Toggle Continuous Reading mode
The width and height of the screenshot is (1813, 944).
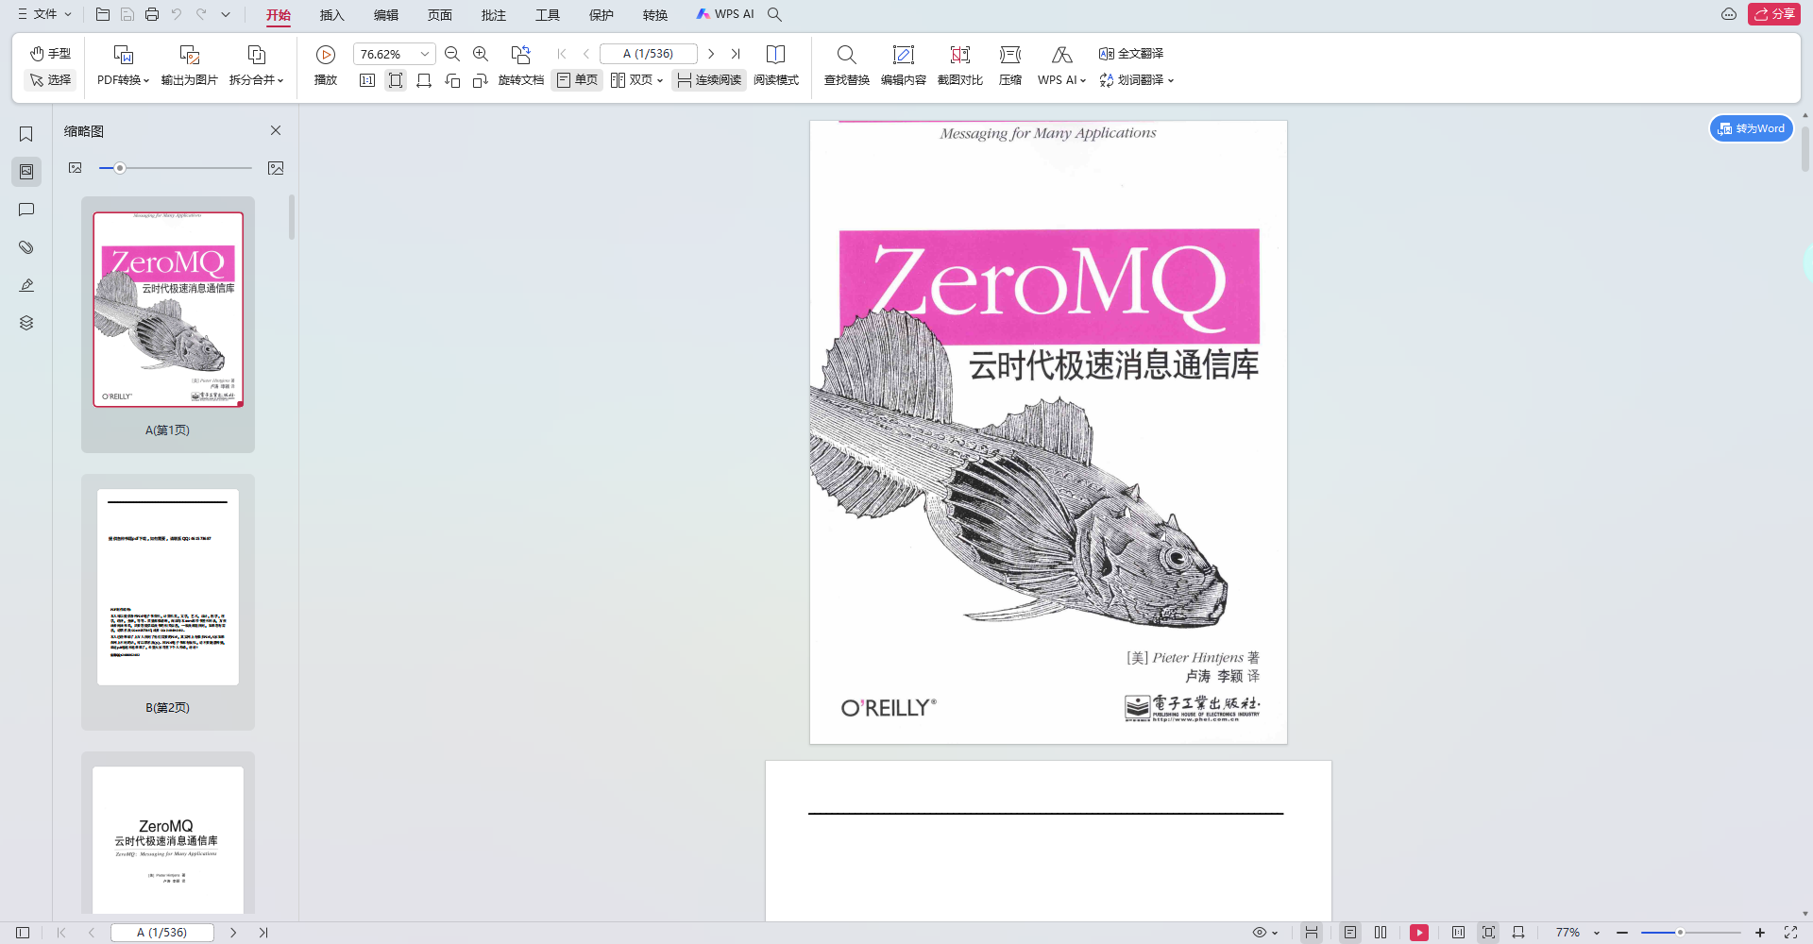pyautogui.click(x=709, y=80)
